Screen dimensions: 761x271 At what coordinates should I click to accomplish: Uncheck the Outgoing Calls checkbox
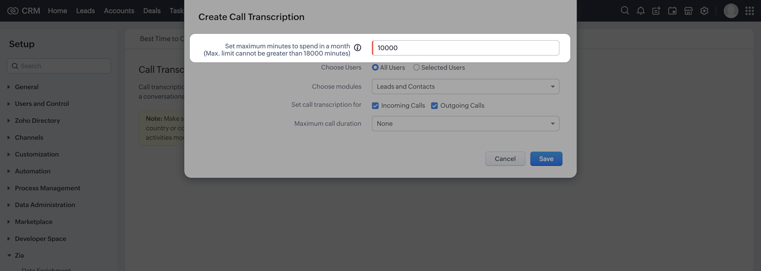pyautogui.click(x=434, y=106)
